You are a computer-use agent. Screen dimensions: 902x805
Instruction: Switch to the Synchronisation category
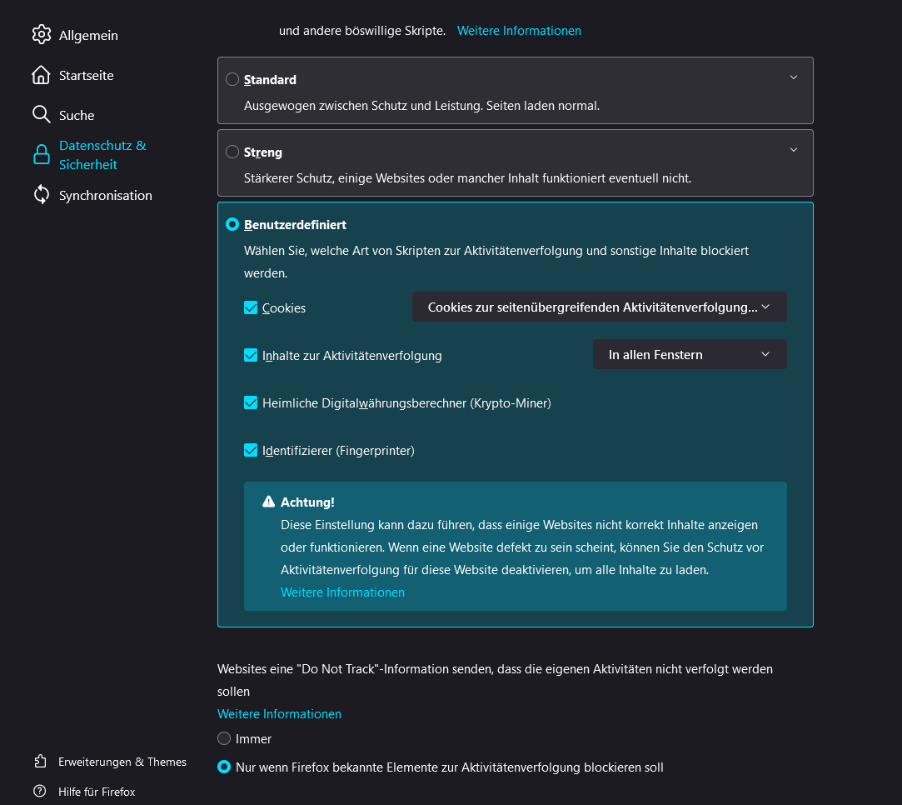(x=105, y=195)
